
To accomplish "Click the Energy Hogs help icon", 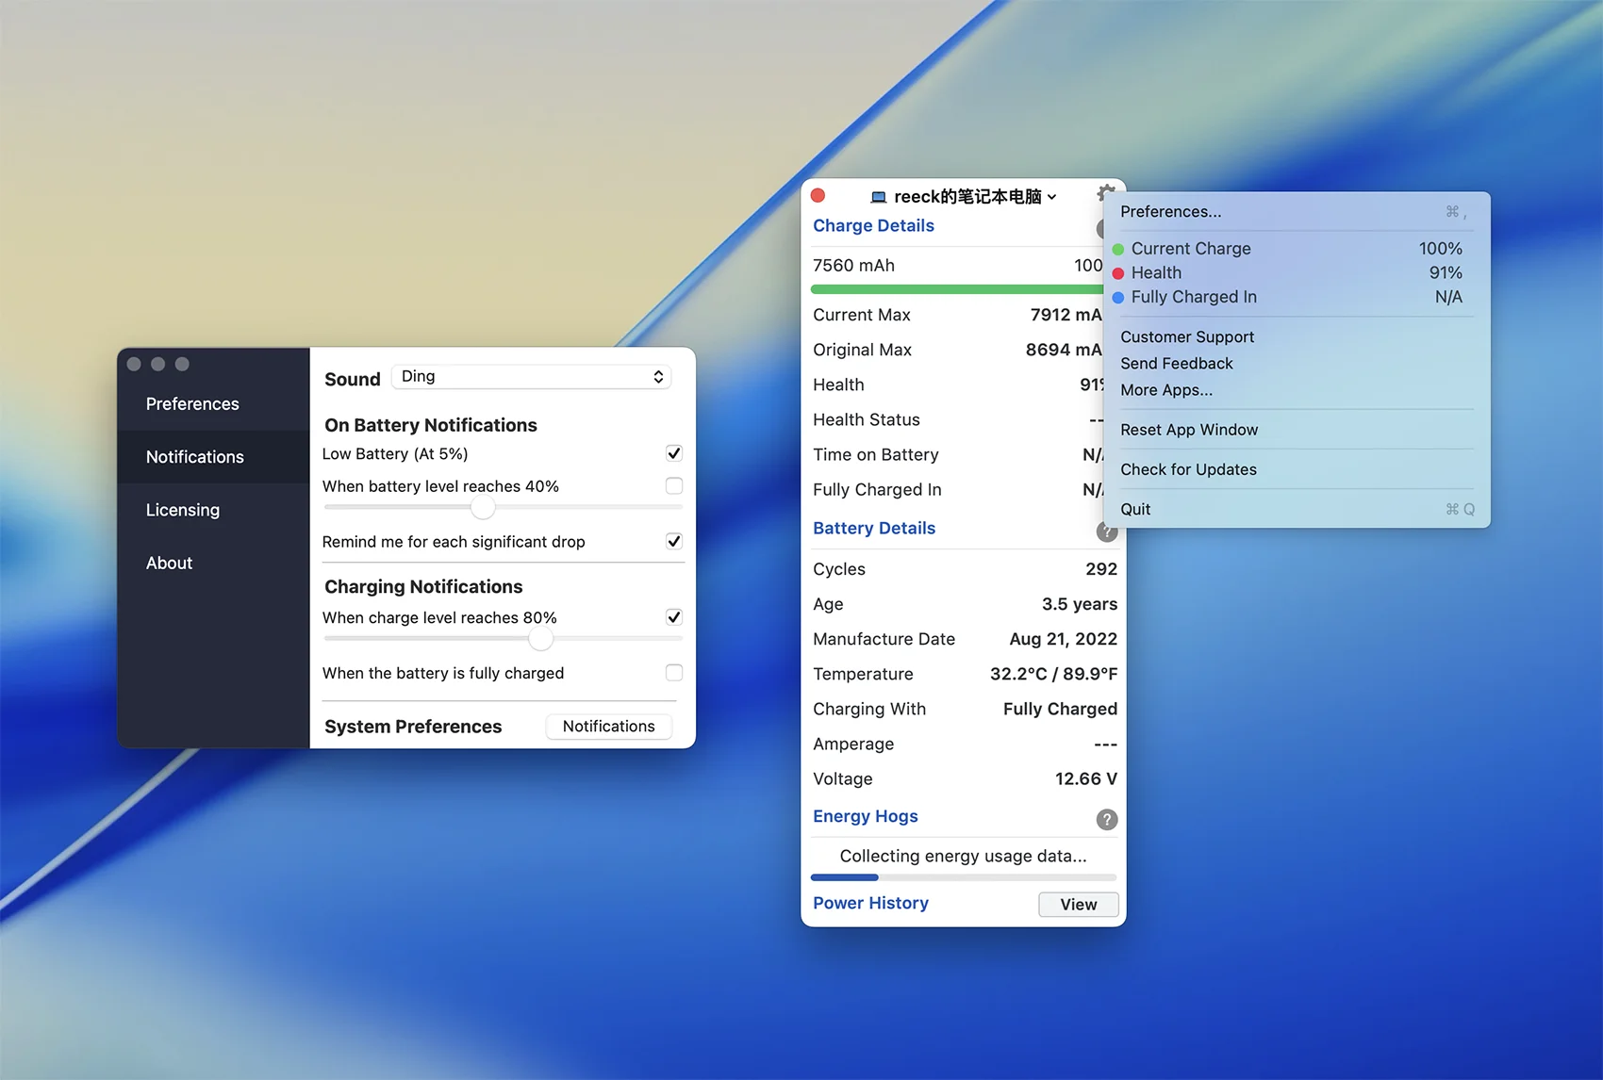I will coord(1107,819).
